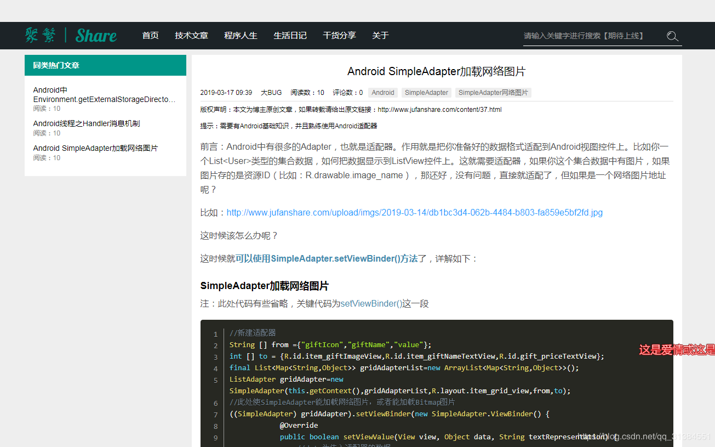Screen dimensions: 715x447
Task: Click the article title heading
Action: click(x=437, y=71)
